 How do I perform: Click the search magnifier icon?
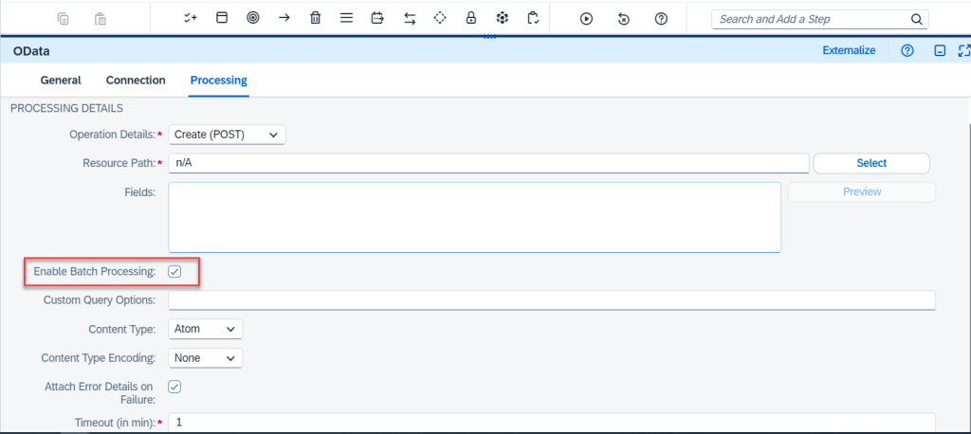pyautogui.click(x=916, y=19)
